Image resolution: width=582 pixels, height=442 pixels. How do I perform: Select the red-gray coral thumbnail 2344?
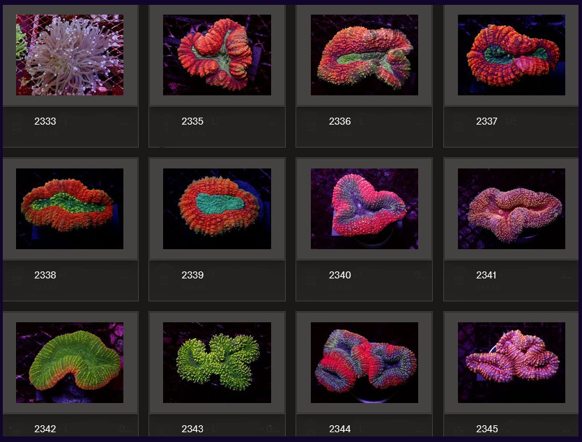(x=365, y=363)
